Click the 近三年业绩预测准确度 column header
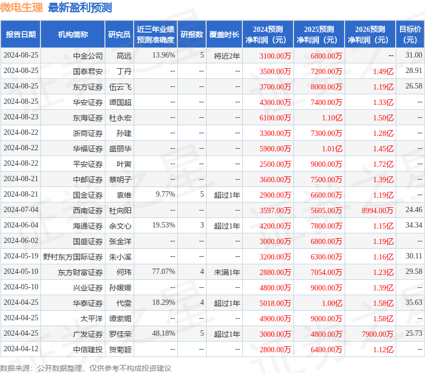The width and height of the screenshot is (425, 373). tap(156, 35)
